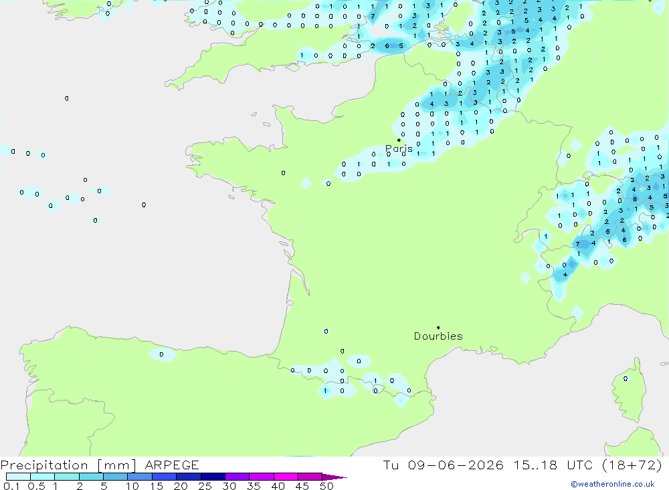The image size is (669, 490).
Task: Click the black dot marking Paris
Action: click(399, 140)
